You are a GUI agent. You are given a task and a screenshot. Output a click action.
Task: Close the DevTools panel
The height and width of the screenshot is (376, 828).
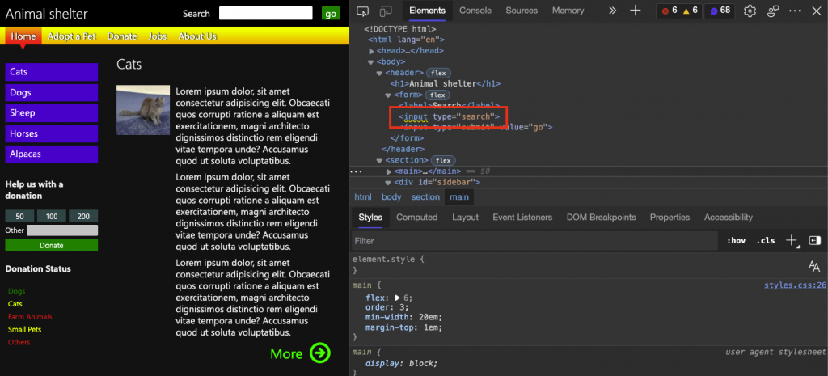click(x=817, y=11)
